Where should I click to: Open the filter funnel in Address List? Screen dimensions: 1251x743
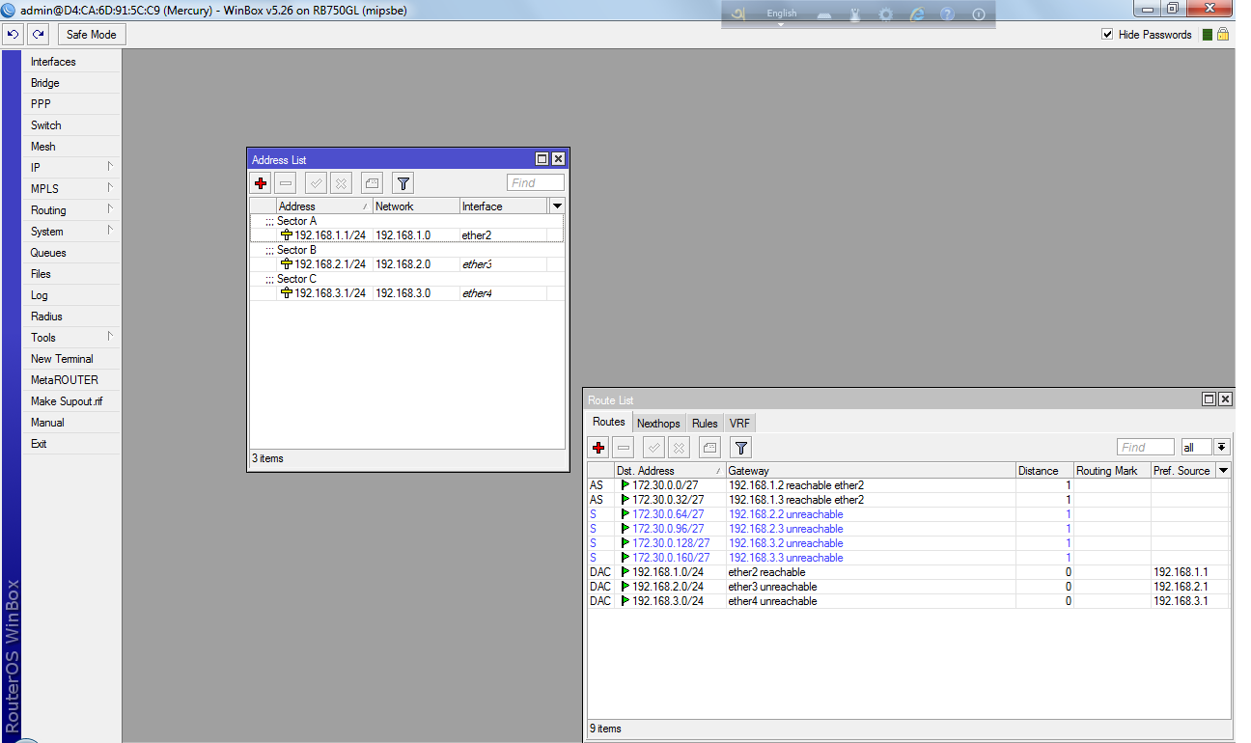pyautogui.click(x=403, y=183)
